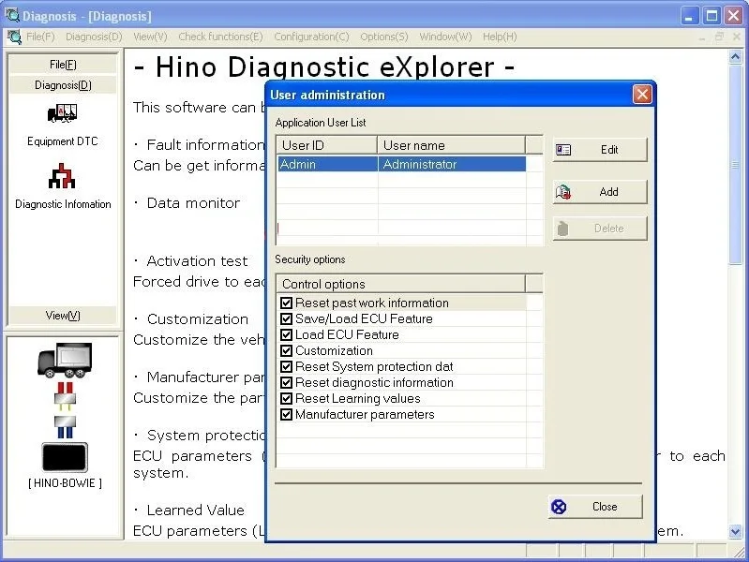Uncheck Reset diagnostic information
This screenshot has height=562, width=749.
pos(286,382)
